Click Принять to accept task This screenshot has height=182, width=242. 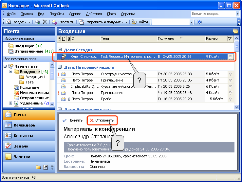(73, 120)
